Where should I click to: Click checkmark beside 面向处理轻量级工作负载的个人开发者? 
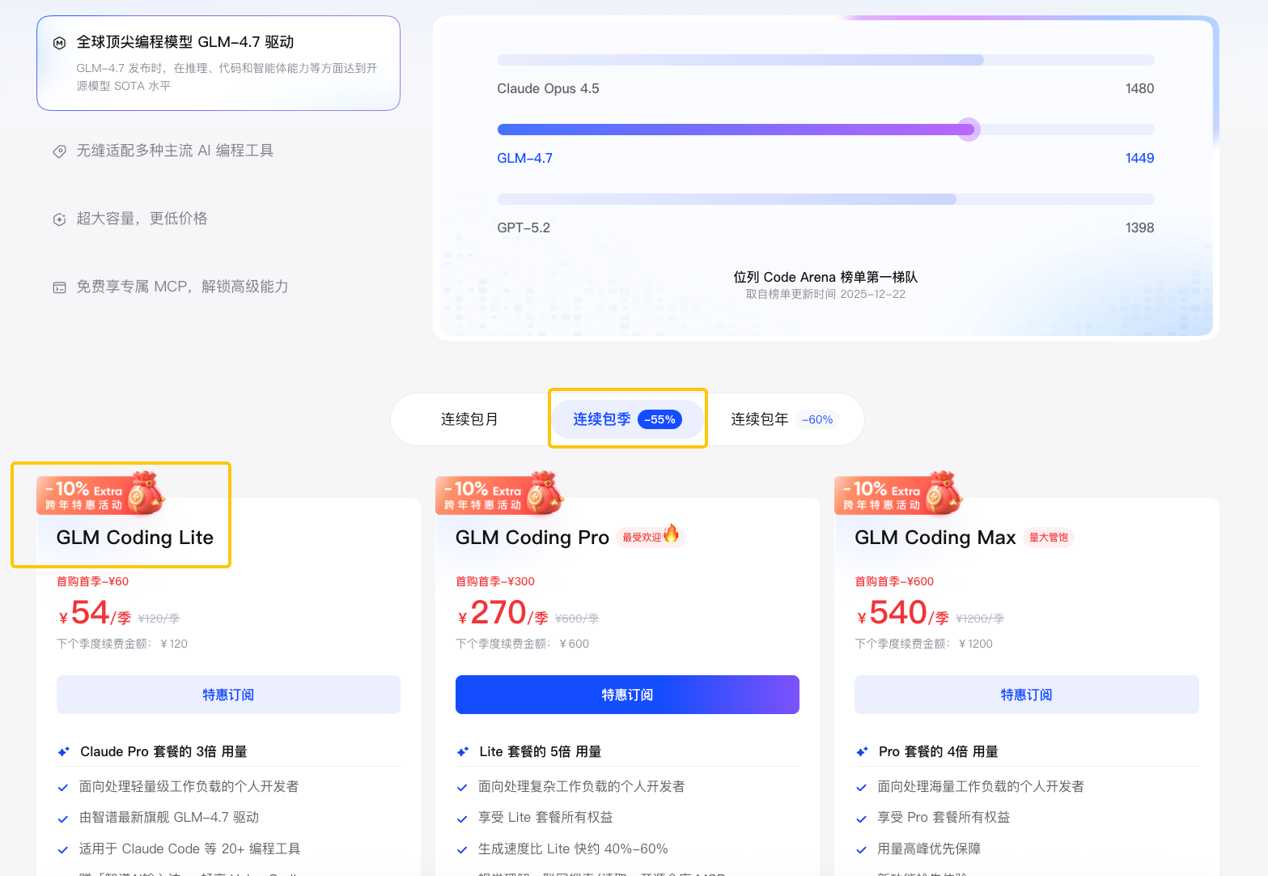pyautogui.click(x=63, y=788)
